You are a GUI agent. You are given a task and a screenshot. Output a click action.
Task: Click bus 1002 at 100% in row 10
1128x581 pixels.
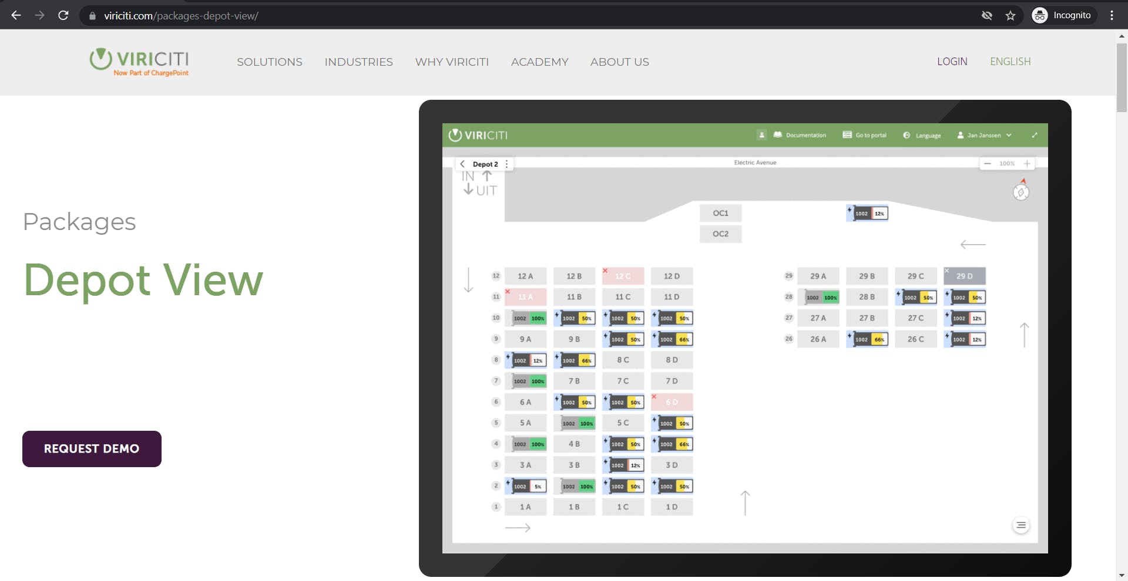click(x=529, y=318)
